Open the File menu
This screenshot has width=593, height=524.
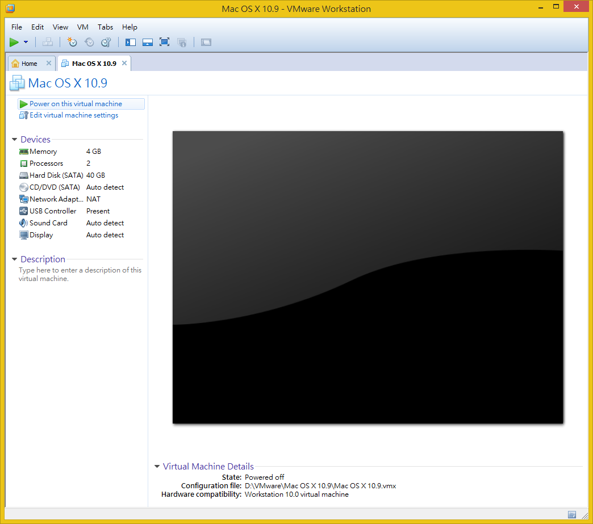[16, 27]
